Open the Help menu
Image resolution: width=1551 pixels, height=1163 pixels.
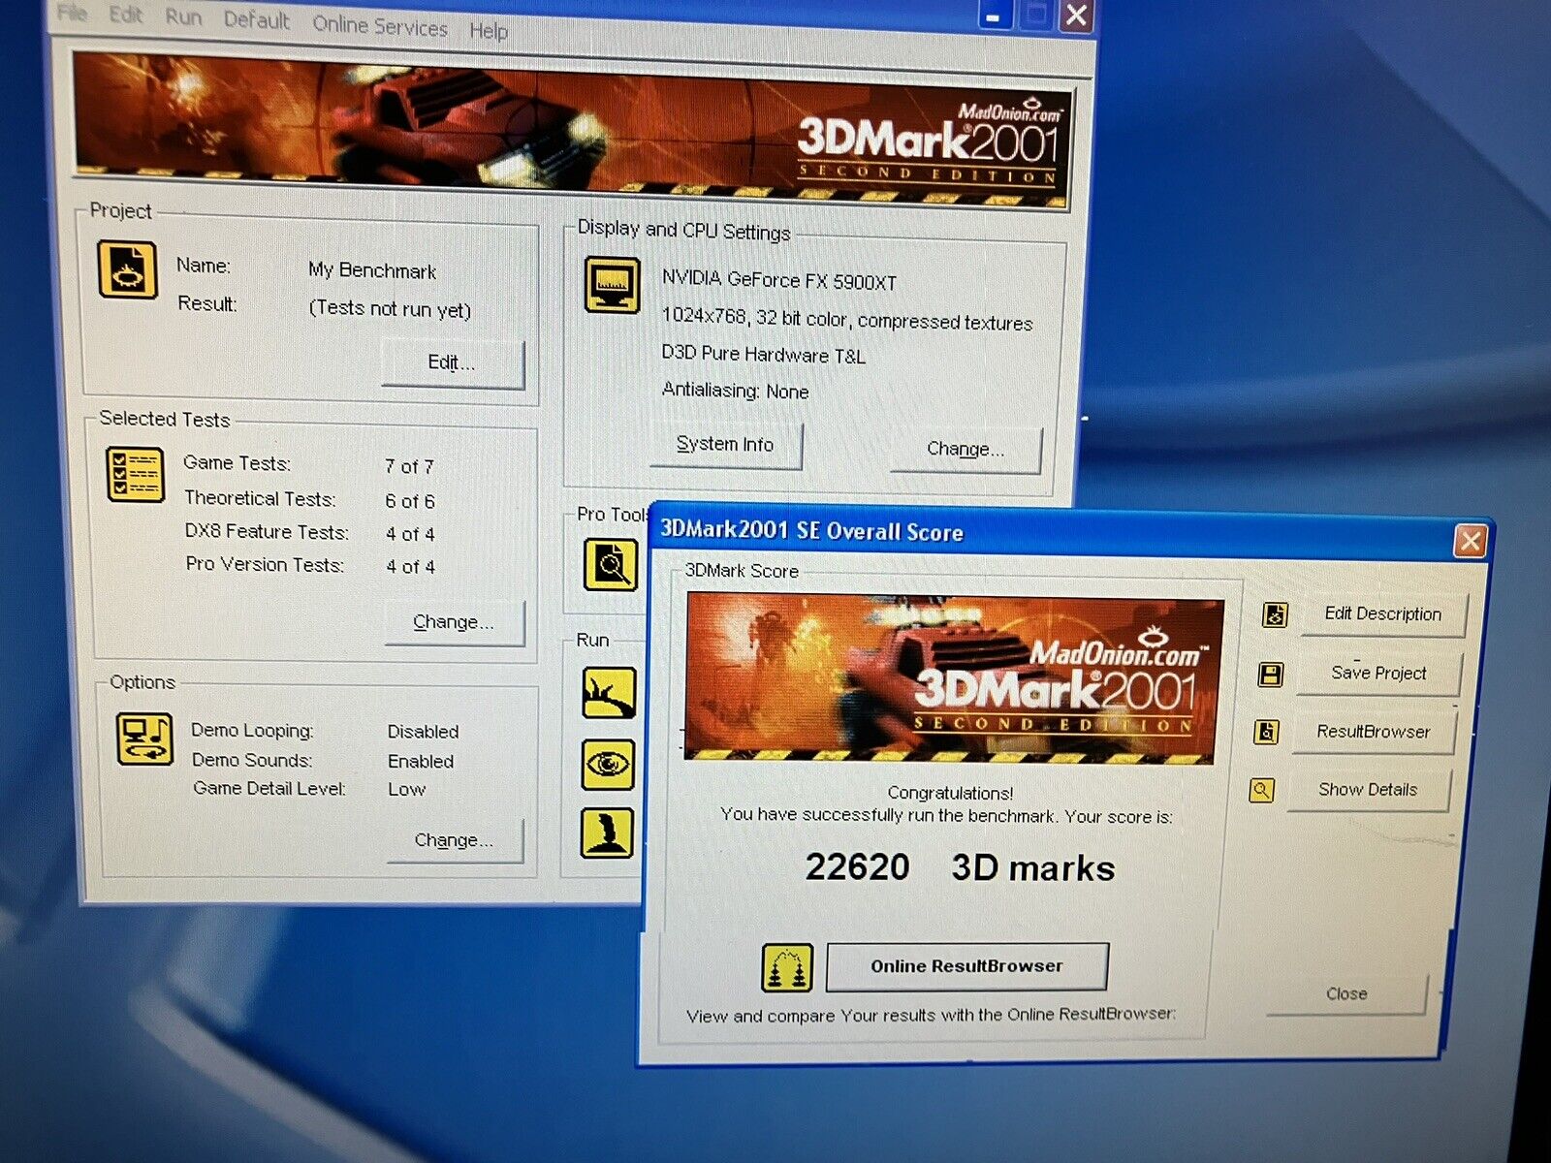tap(489, 31)
